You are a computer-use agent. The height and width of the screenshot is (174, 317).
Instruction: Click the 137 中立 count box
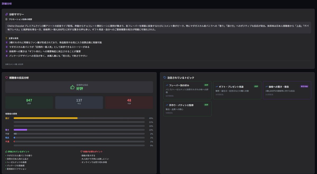(79, 103)
